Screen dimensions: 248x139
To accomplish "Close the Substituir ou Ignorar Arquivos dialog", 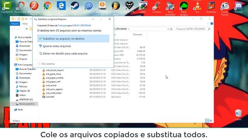I will point(110,19).
